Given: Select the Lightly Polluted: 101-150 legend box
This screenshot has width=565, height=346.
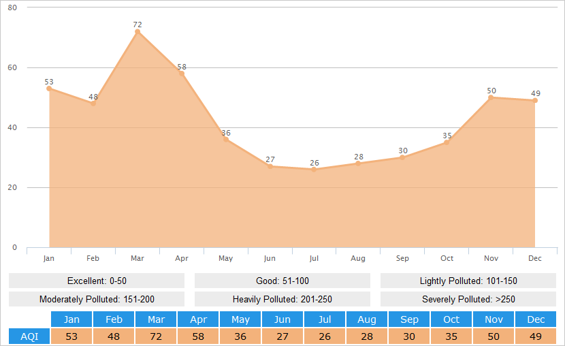Looking at the screenshot, I should point(468,281).
